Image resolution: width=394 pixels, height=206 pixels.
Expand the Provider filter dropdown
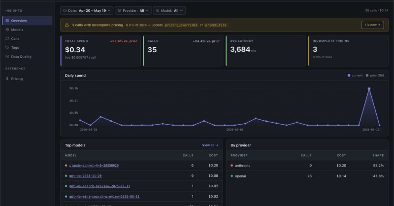[x=133, y=10]
